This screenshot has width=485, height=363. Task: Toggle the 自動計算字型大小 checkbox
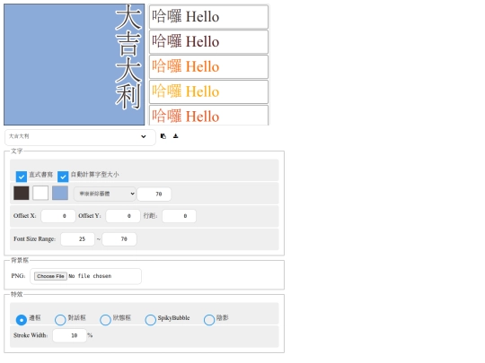[63, 177]
